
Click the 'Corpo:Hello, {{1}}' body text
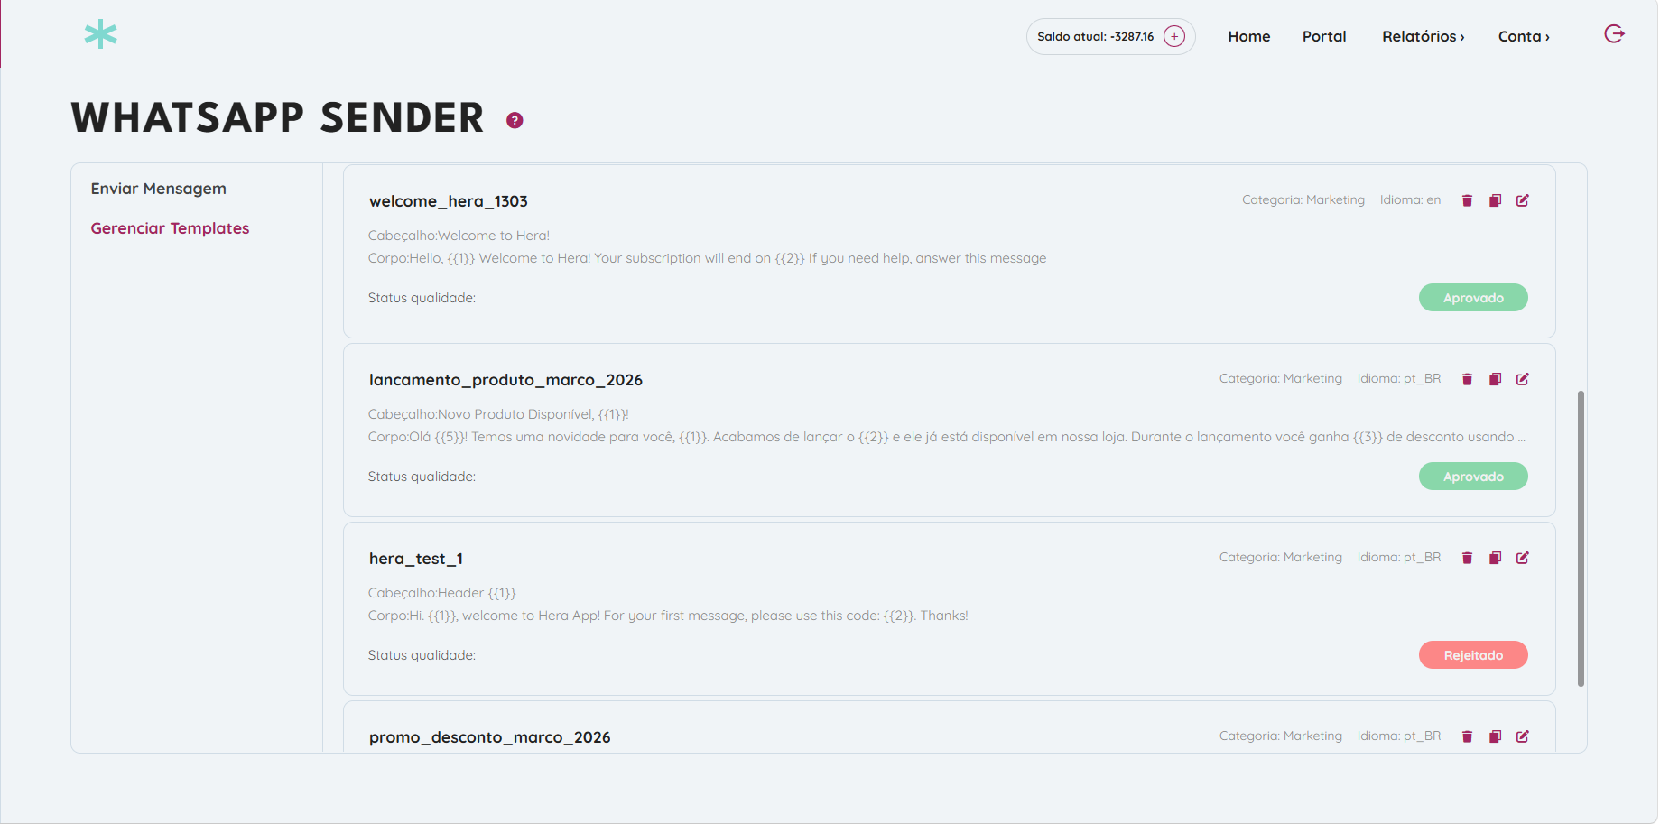(x=707, y=258)
